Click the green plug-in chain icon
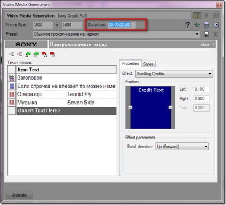 click(x=197, y=25)
